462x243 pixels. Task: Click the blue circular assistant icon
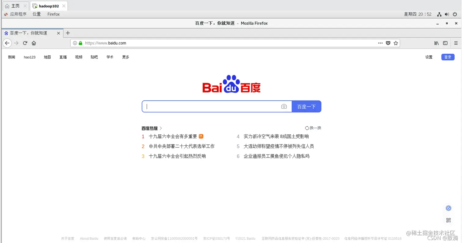pos(449,208)
